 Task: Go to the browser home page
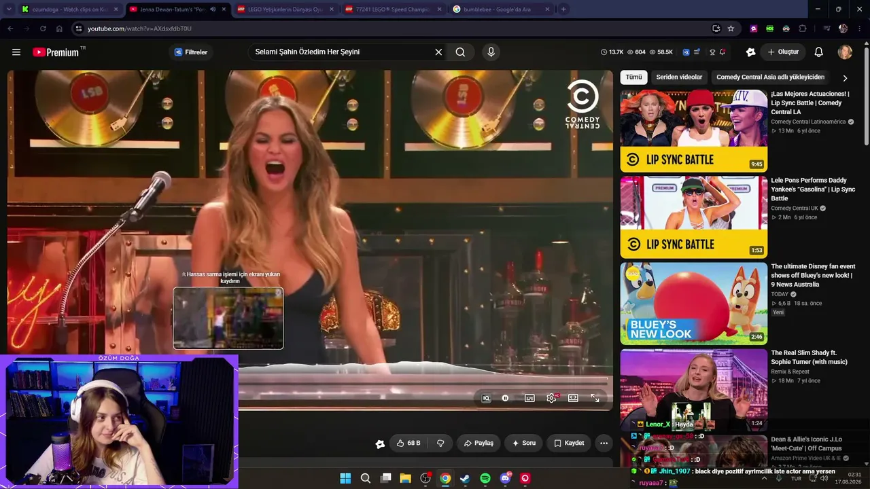coord(59,29)
